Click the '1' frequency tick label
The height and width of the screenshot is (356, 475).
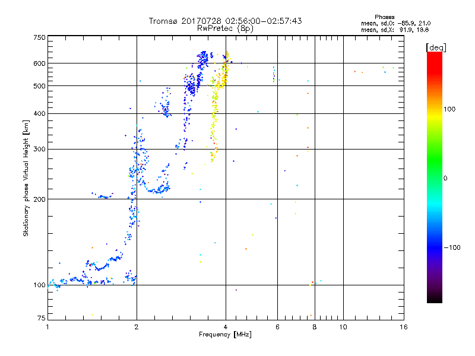[x=47, y=327]
